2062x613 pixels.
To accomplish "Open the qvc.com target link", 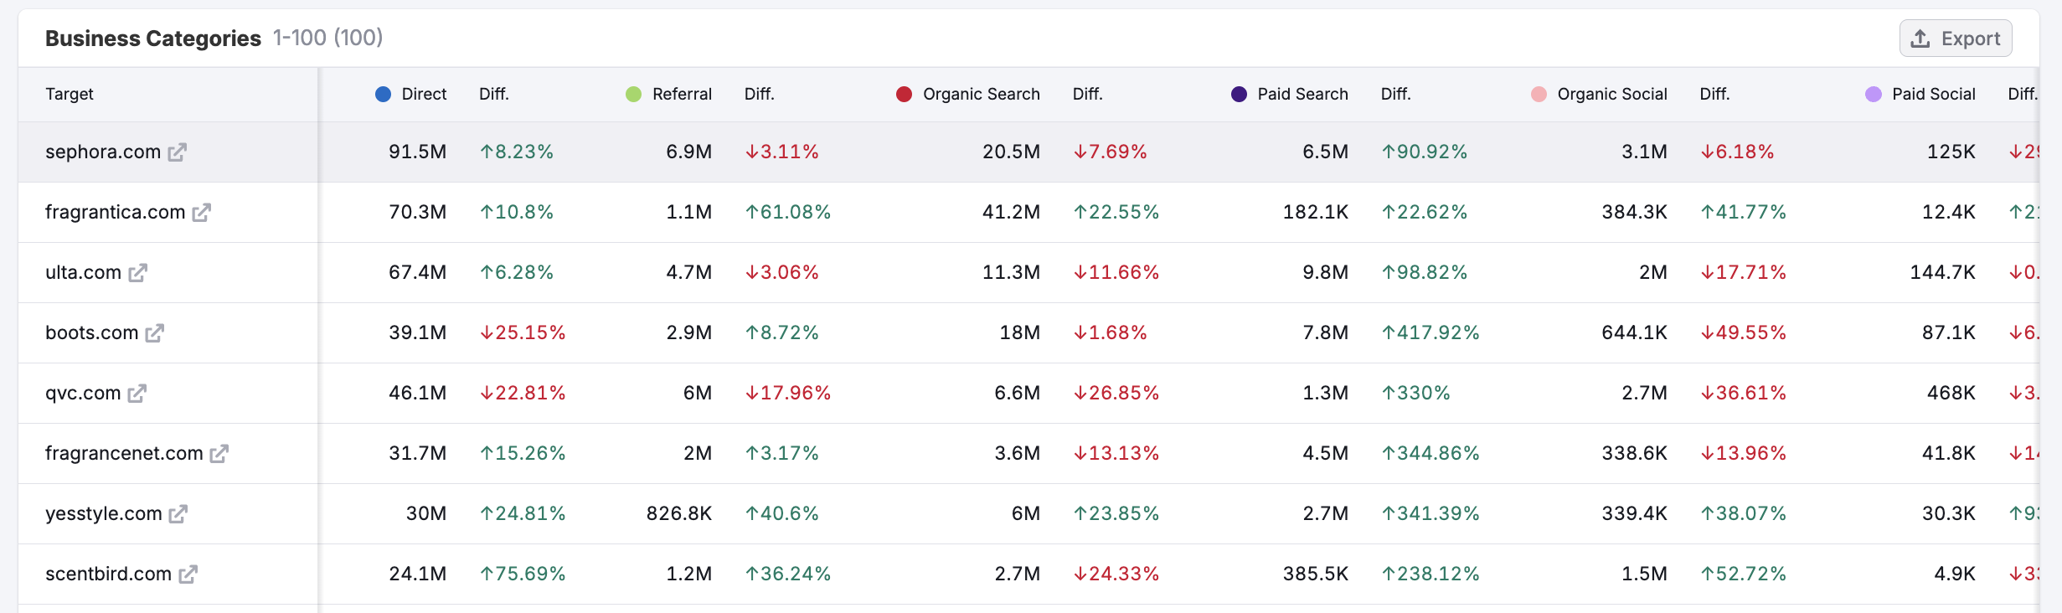I will (83, 393).
